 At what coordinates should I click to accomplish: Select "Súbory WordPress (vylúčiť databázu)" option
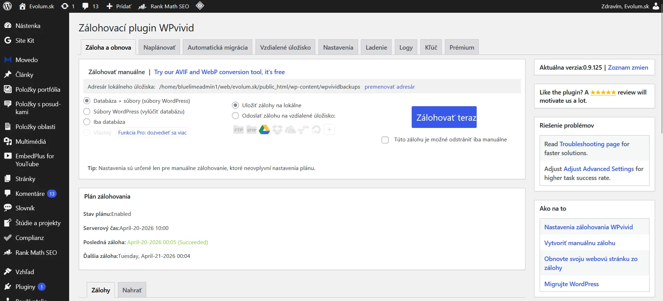click(87, 111)
